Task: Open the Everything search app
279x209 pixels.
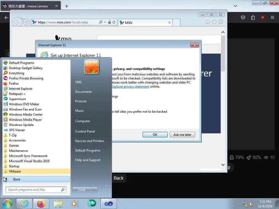Action: point(17,73)
